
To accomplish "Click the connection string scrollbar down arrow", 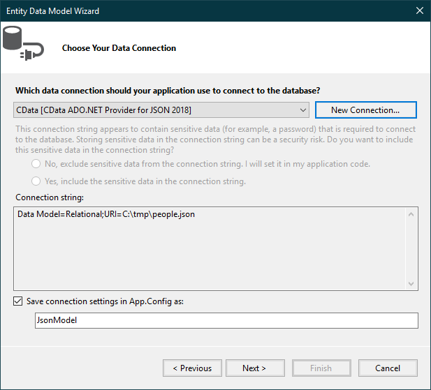I will 411,283.
